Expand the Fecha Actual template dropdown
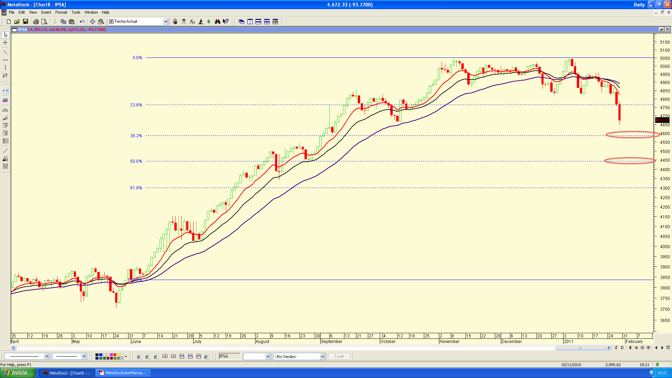The height and width of the screenshot is (378, 672). 166,22
